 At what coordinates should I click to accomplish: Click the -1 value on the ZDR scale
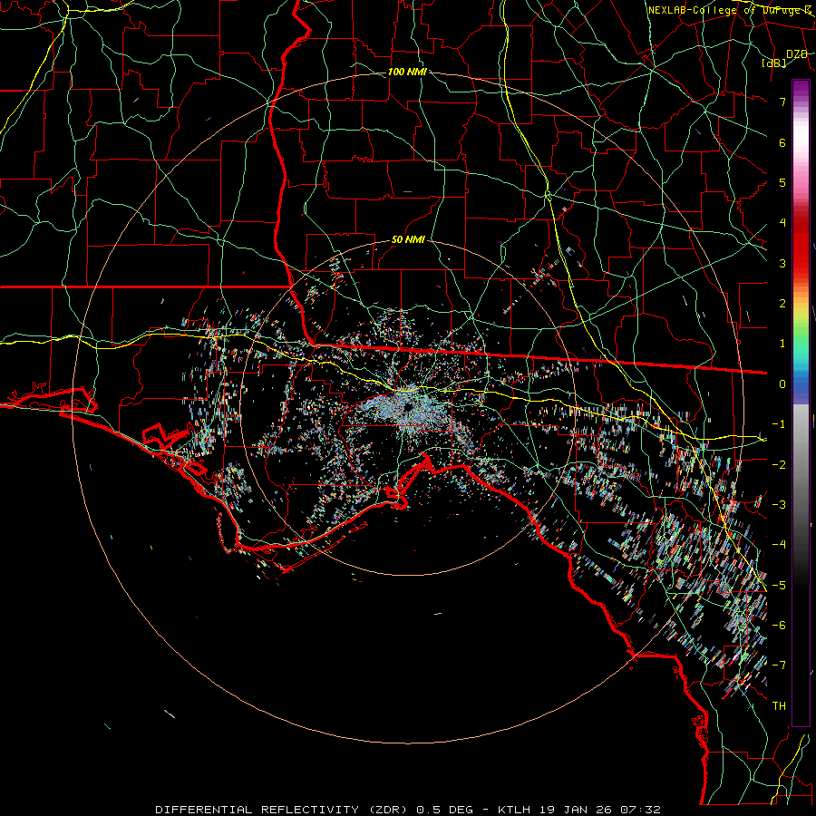[779, 424]
